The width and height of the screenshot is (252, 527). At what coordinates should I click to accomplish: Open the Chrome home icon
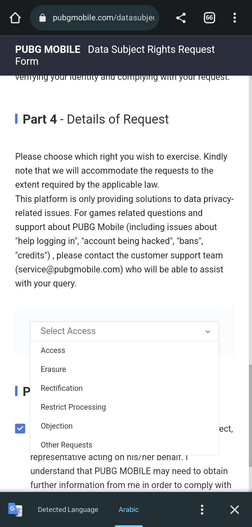tap(15, 18)
